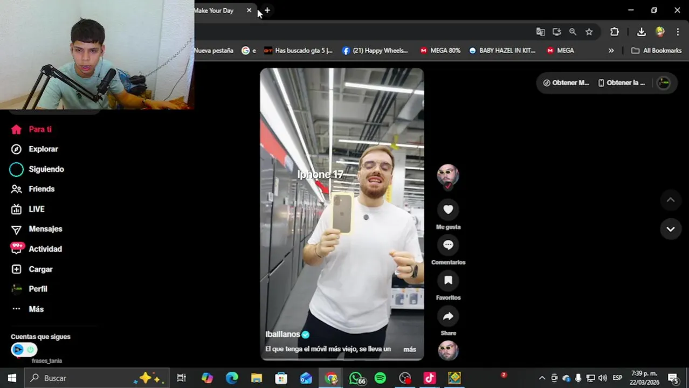Open the clock showing 7:39 p. m.
Image resolution: width=689 pixels, height=388 pixels.
click(644, 378)
